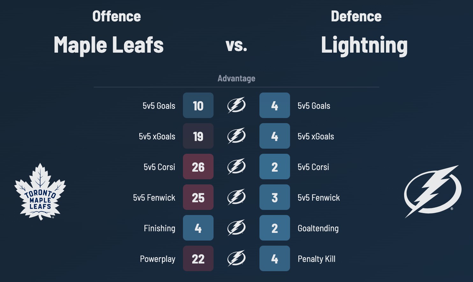Click the Lightning advantage icon in Powerplay row
The image size is (473, 282).
(236, 258)
